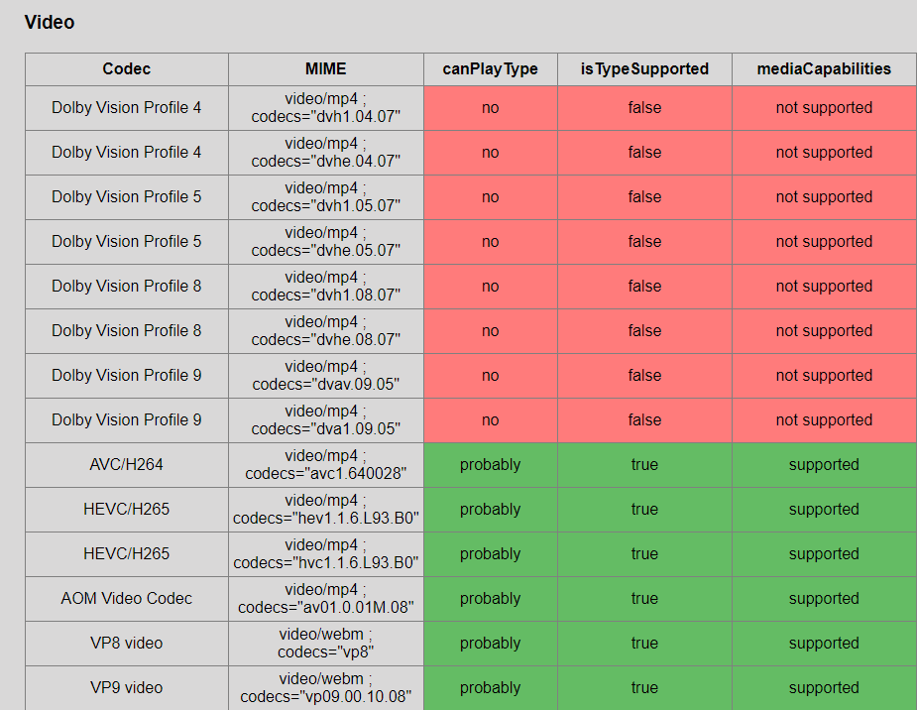Image resolution: width=917 pixels, height=710 pixels.
Task: Click the "VP9 video" codec cell
Action: pyautogui.click(x=127, y=688)
